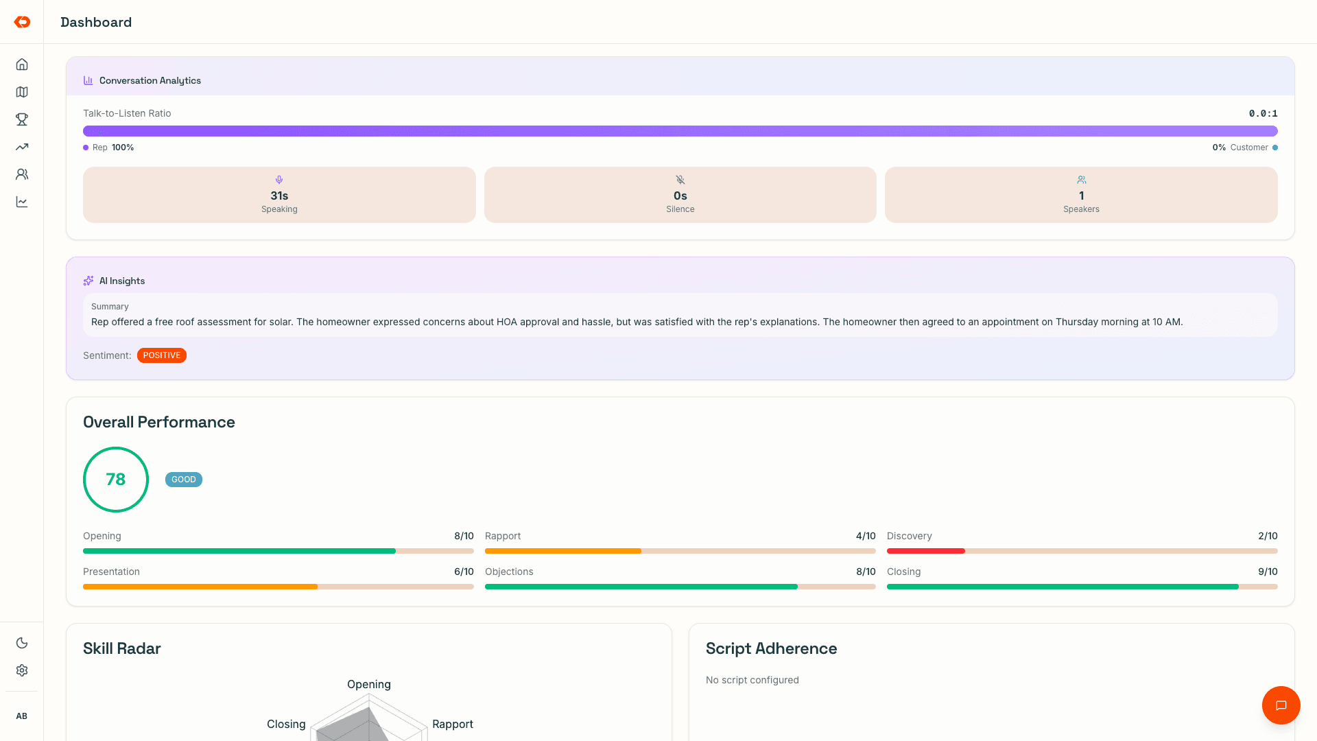Viewport: 1317px width, 741px height.
Task: Click the GOOD rating badge
Action: point(184,480)
